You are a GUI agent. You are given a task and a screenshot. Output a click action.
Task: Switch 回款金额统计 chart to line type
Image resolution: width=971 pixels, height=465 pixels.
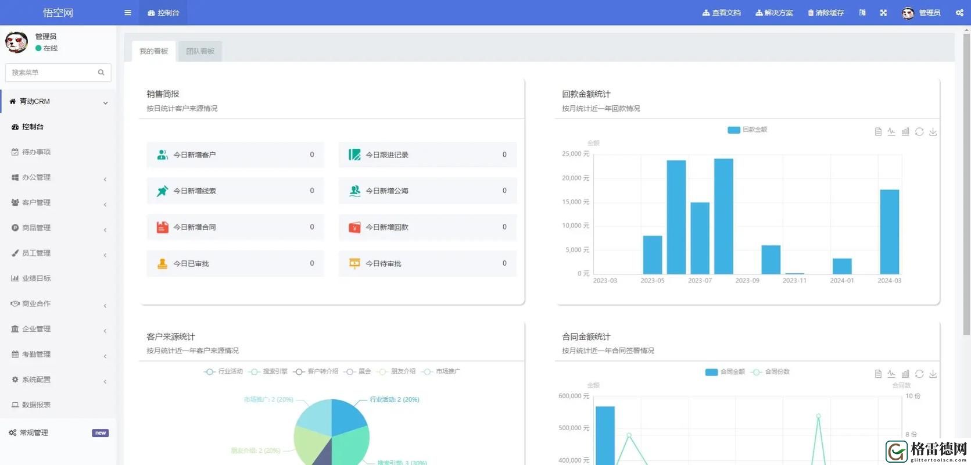(891, 132)
